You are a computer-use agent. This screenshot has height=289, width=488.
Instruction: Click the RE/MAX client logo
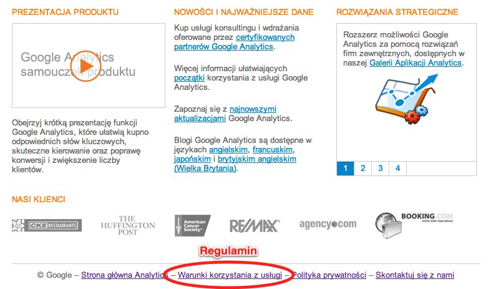(x=255, y=226)
